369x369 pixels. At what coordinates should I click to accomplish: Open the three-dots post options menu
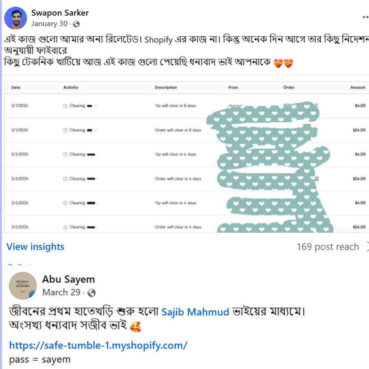366,17
